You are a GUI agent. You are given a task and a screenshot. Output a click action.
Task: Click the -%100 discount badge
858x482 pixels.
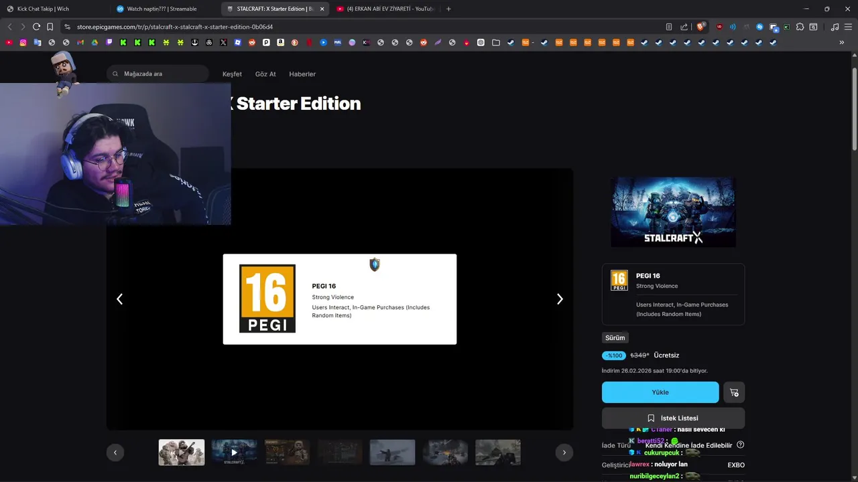click(614, 355)
